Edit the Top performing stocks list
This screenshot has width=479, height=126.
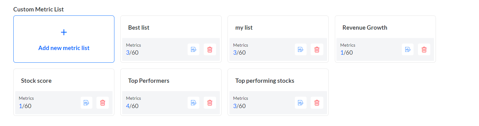(301, 103)
